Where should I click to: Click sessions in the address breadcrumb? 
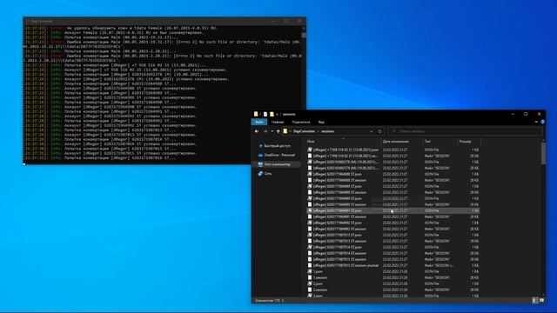(327, 131)
